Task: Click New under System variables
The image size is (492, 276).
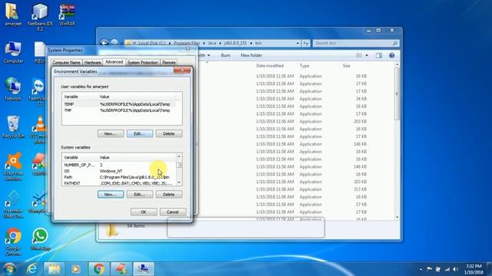Action: 111,194
